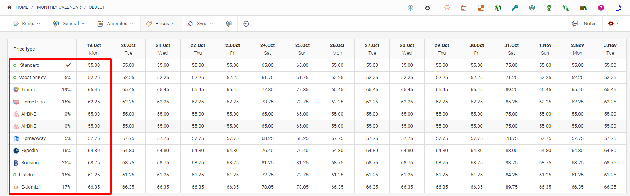Select the HomeAway row label
The height and width of the screenshot is (196, 630).
click(33, 138)
